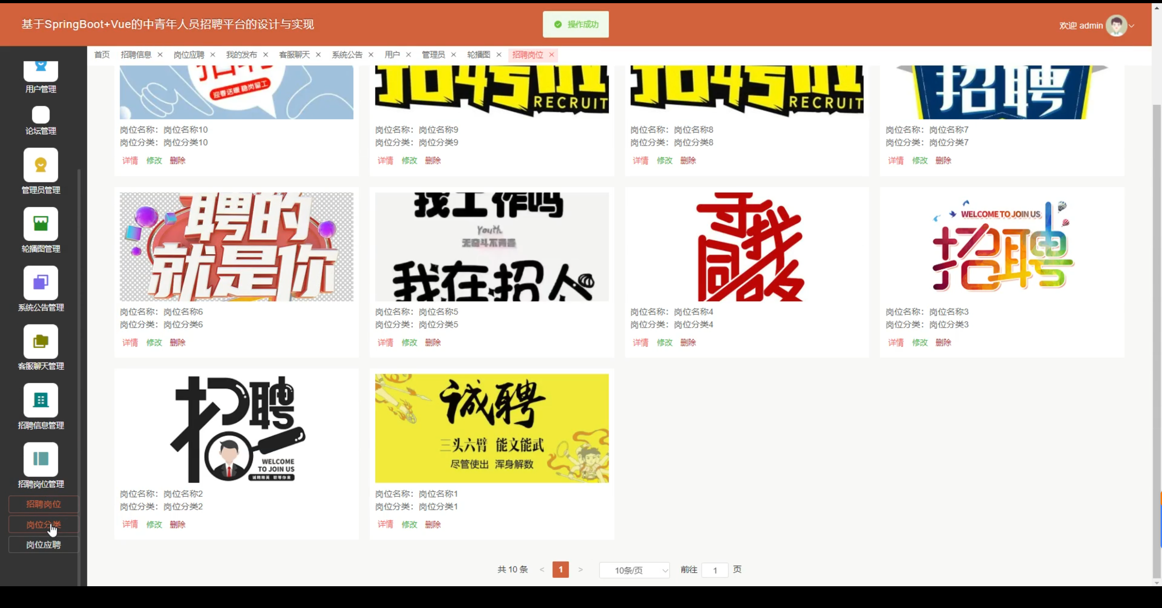
Task: Close the 轮播图 tab
Action: pos(499,55)
